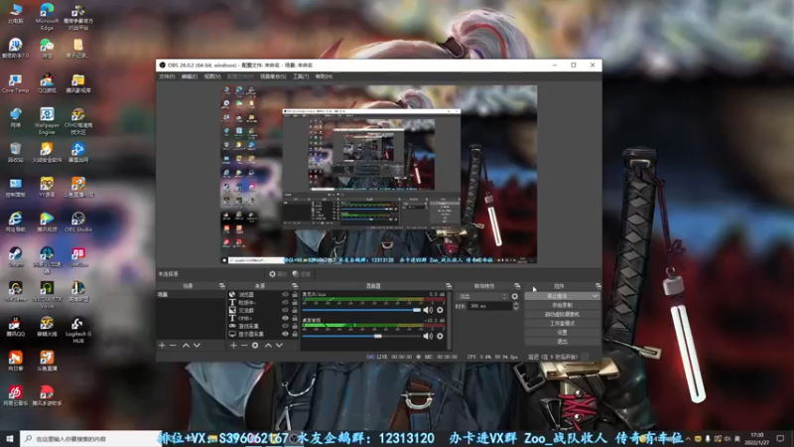Toggle visibility of the game capture source
The height and width of the screenshot is (447, 794).
285,326
